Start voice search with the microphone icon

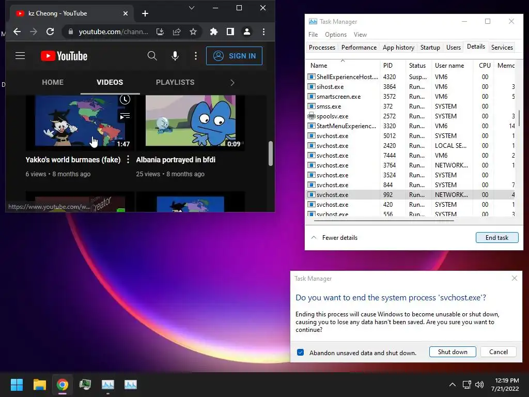click(x=175, y=56)
